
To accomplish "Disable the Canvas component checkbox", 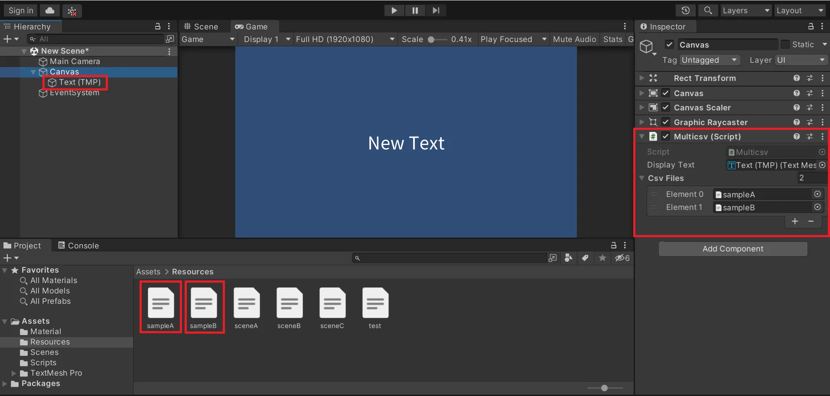I will click(x=666, y=93).
